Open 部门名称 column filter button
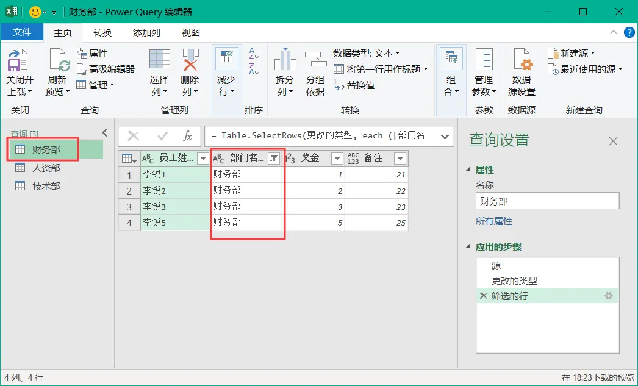Screen dimensions: 638x386 coord(274,158)
